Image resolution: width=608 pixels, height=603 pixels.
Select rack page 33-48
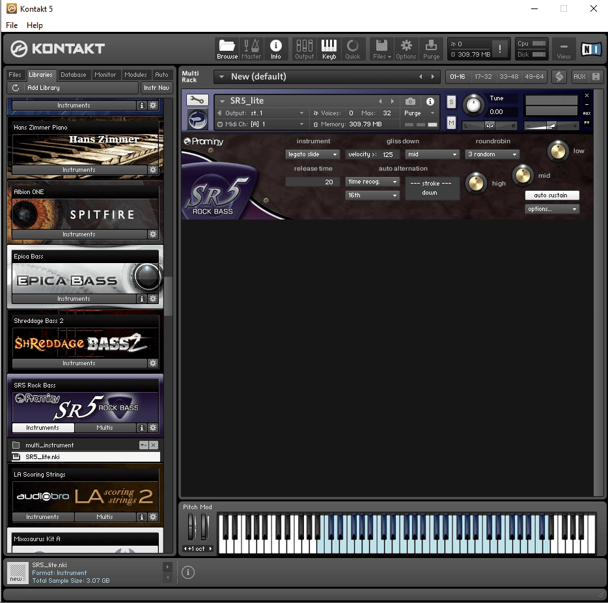[x=509, y=77]
